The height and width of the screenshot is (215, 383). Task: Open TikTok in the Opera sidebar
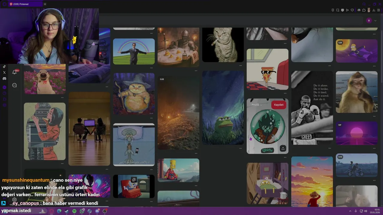pos(4,67)
